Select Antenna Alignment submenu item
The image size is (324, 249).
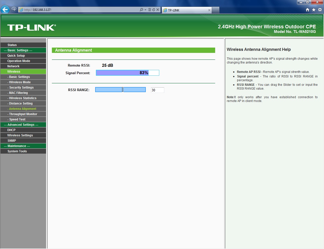[23, 109]
